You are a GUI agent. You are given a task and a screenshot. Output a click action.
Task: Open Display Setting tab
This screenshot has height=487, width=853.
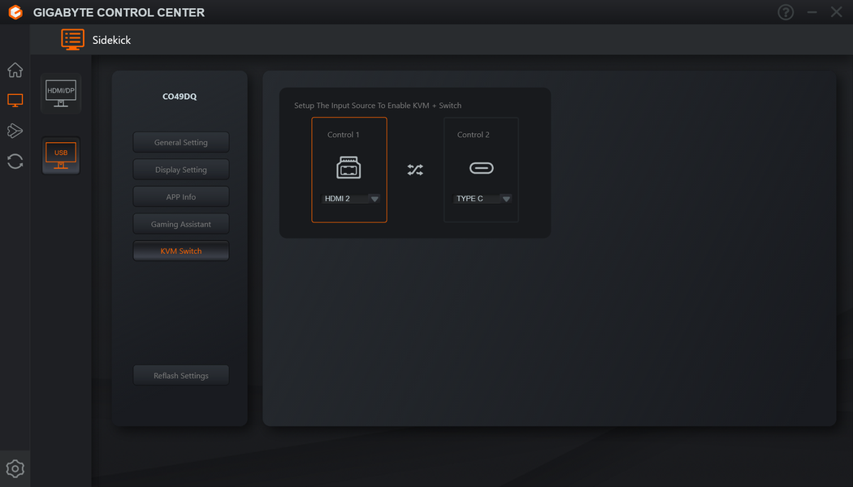pyautogui.click(x=181, y=170)
